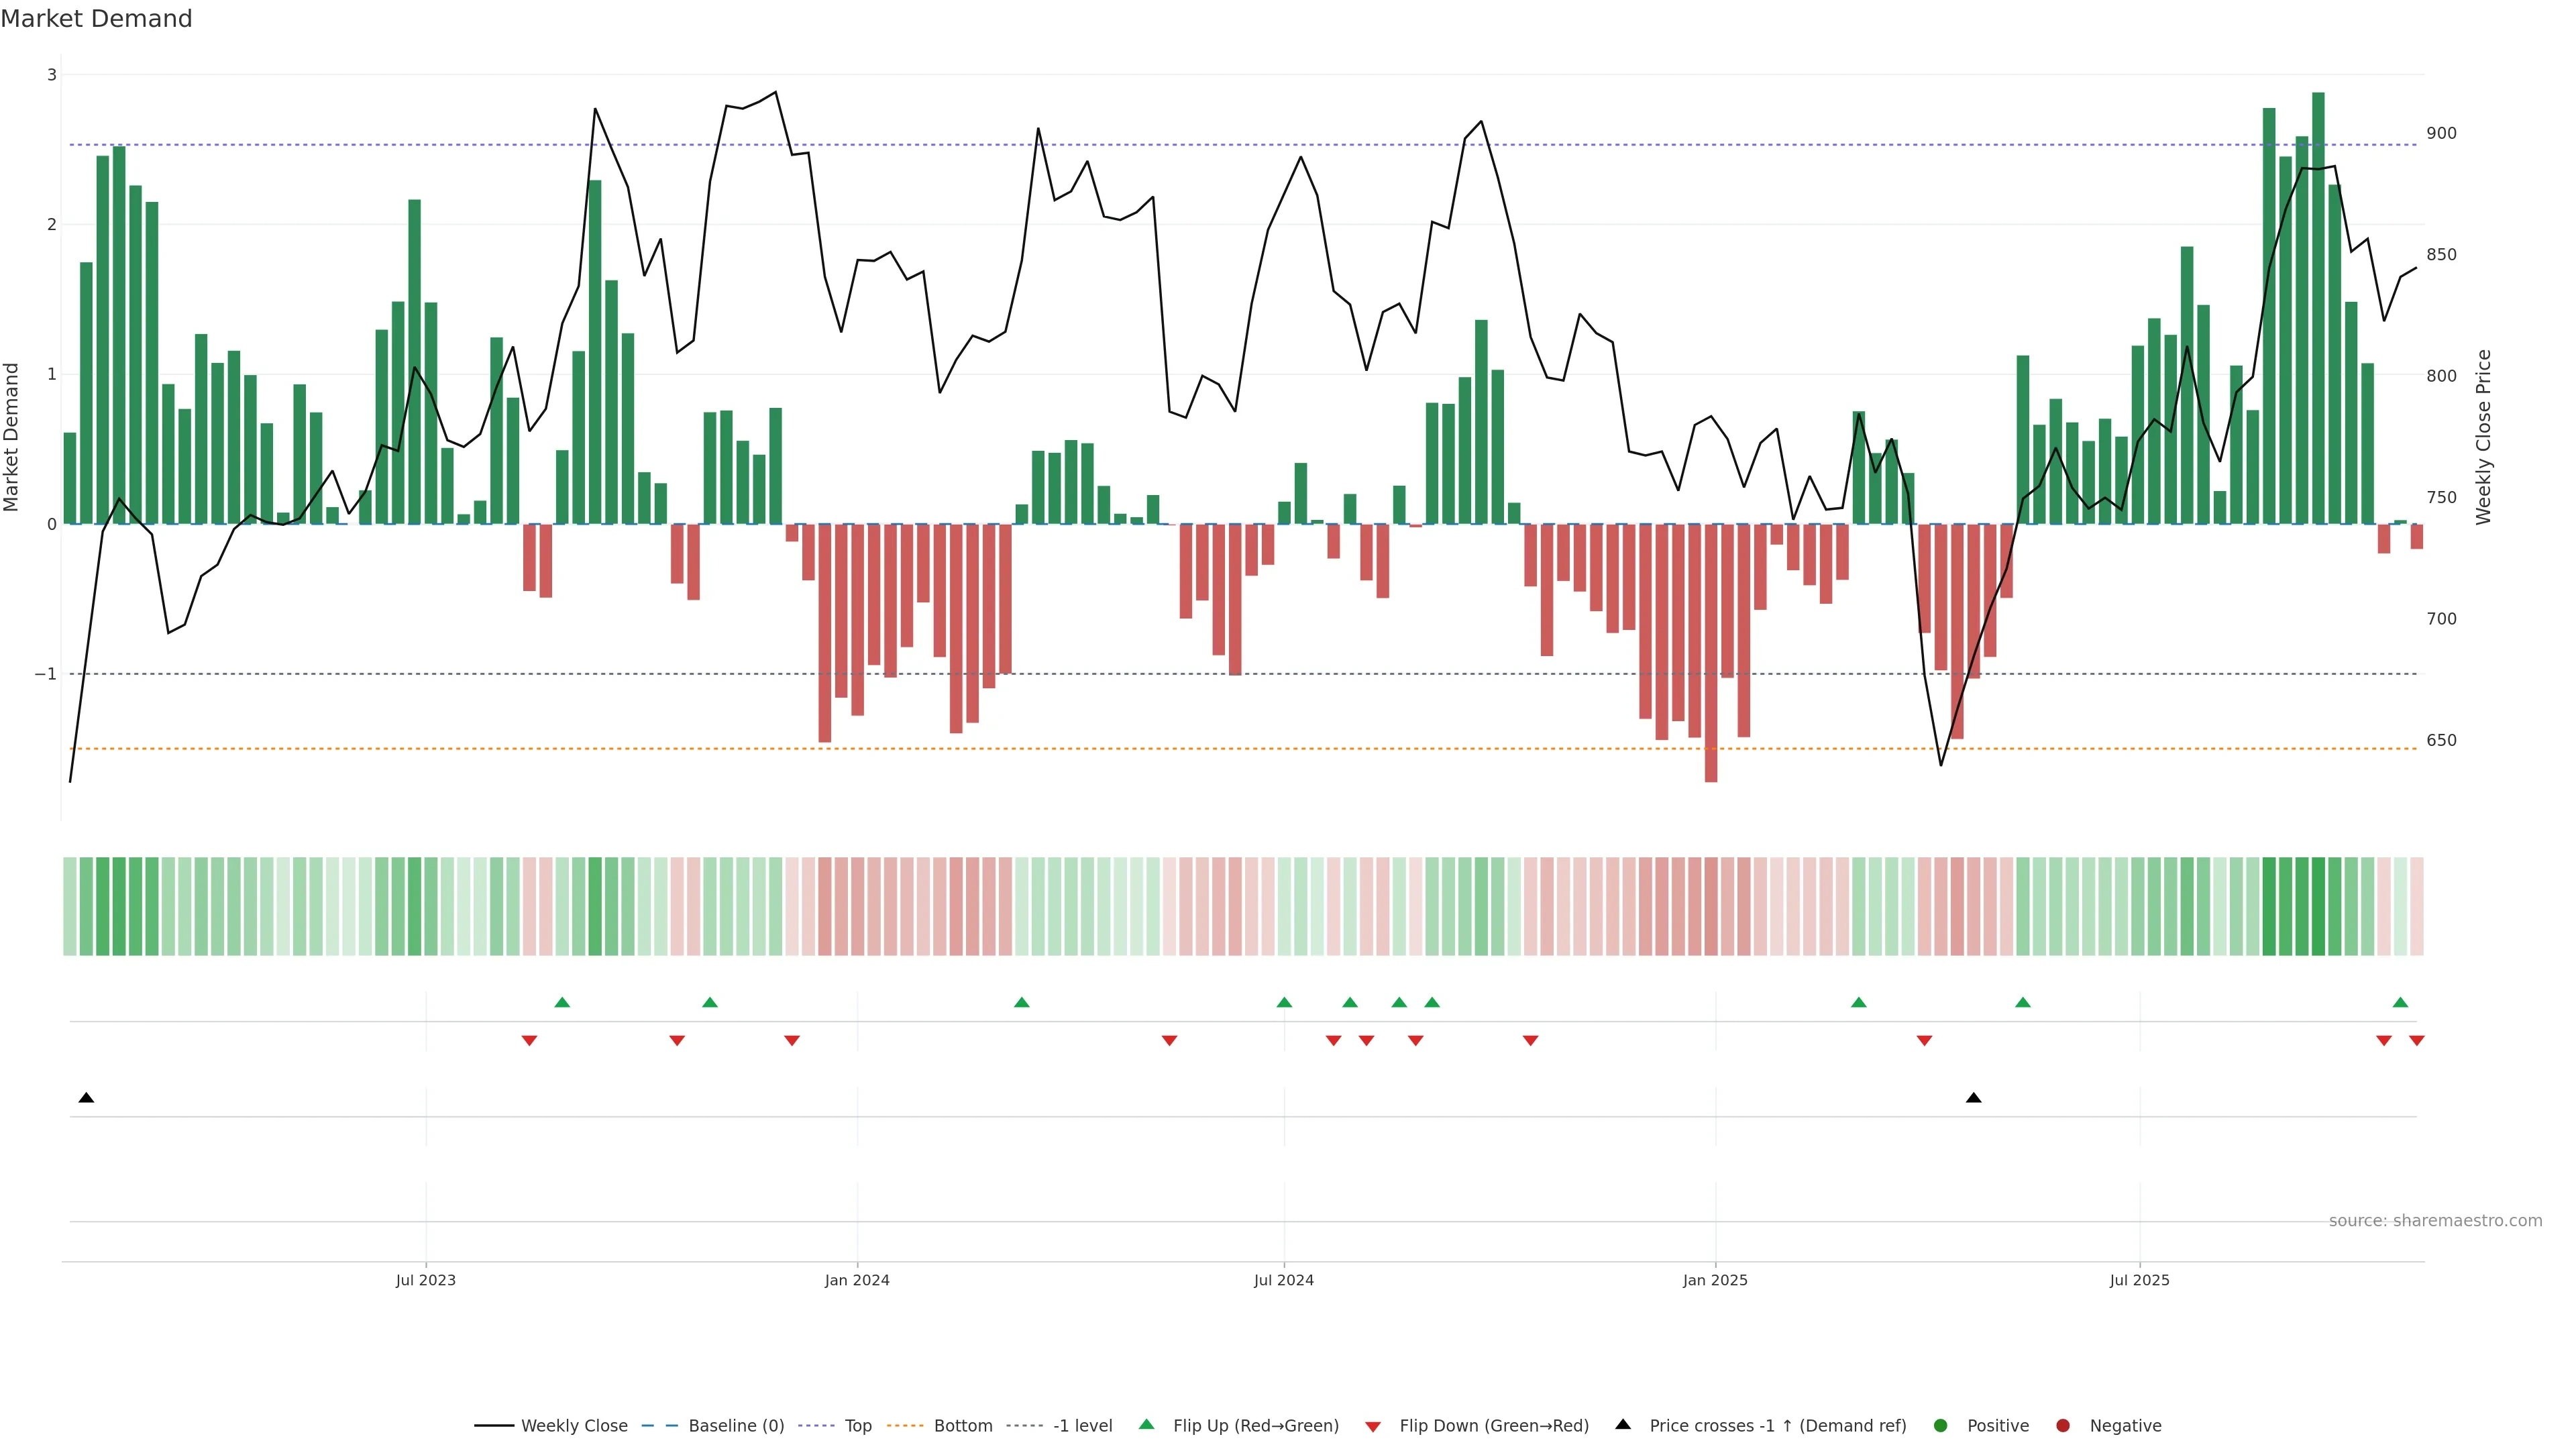This screenshot has height=1449, width=2576.
Task: Click the Jan 2024 x-axis label
Action: point(857,1280)
